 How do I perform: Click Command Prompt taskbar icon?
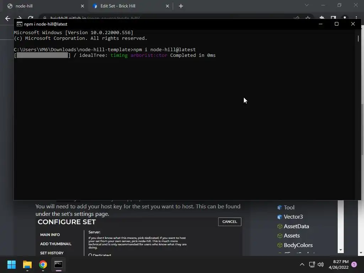[x=58, y=264]
